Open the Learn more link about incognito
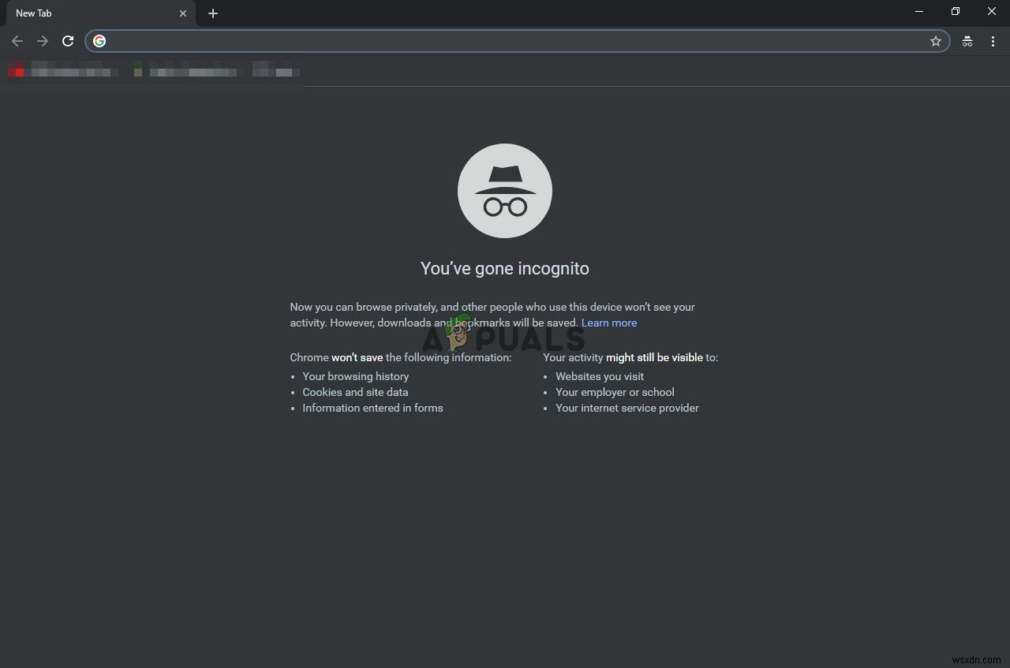This screenshot has width=1010, height=668. click(609, 323)
